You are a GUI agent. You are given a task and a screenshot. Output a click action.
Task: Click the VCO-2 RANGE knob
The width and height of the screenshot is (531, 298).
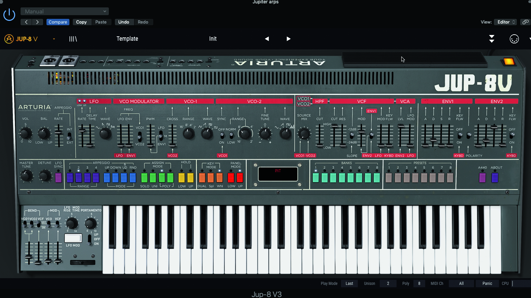pyautogui.click(x=245, y=134)
